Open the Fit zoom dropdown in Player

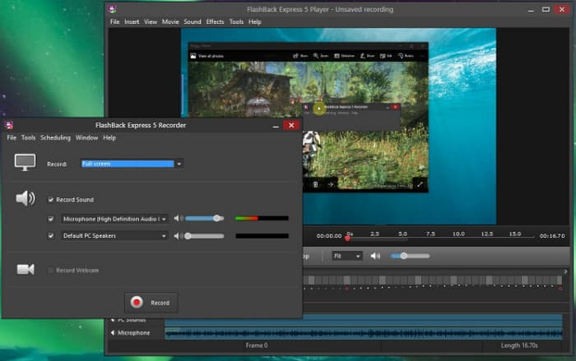[347, 256]
